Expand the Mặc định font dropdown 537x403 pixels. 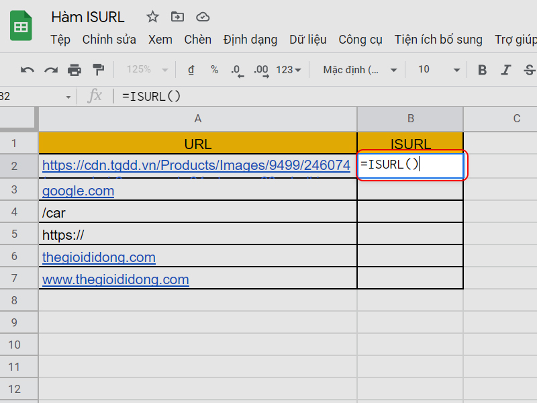tap(360, 70)
